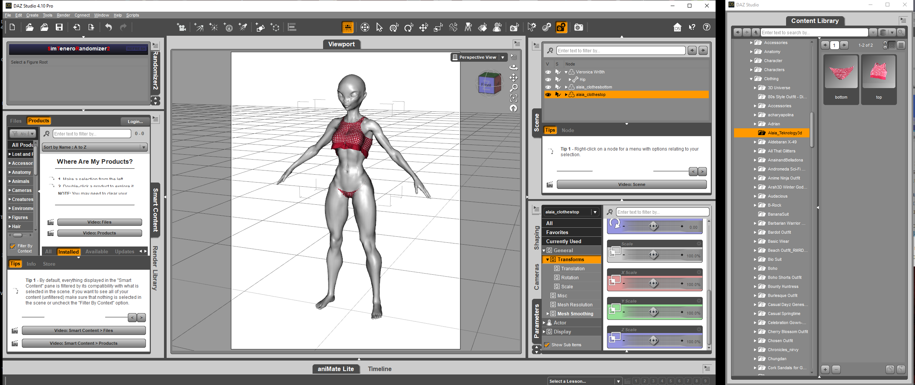Viewport: 915px width, 385px height.
Task: Select the top clothing thumbnail in Content Library
Action: pos(879,79)
